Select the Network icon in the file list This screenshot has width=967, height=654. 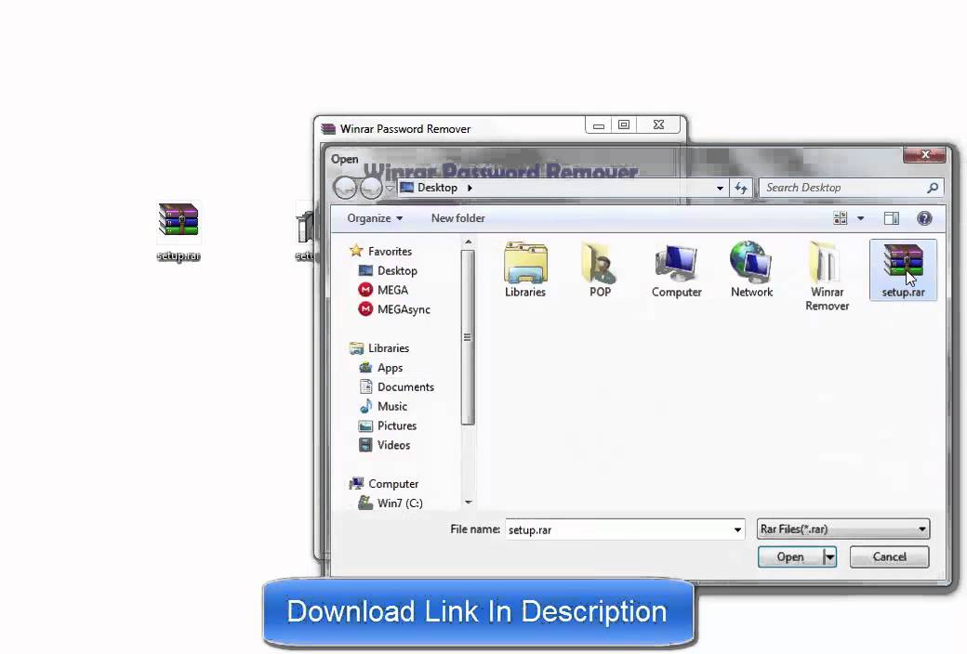(x=751, y=270)
